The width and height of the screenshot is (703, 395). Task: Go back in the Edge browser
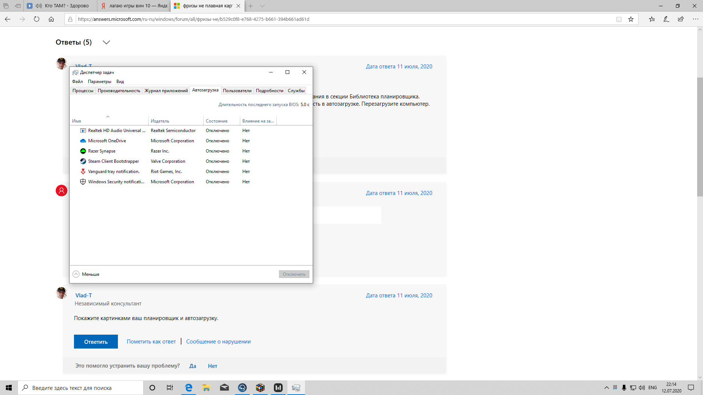coord(8,19)
